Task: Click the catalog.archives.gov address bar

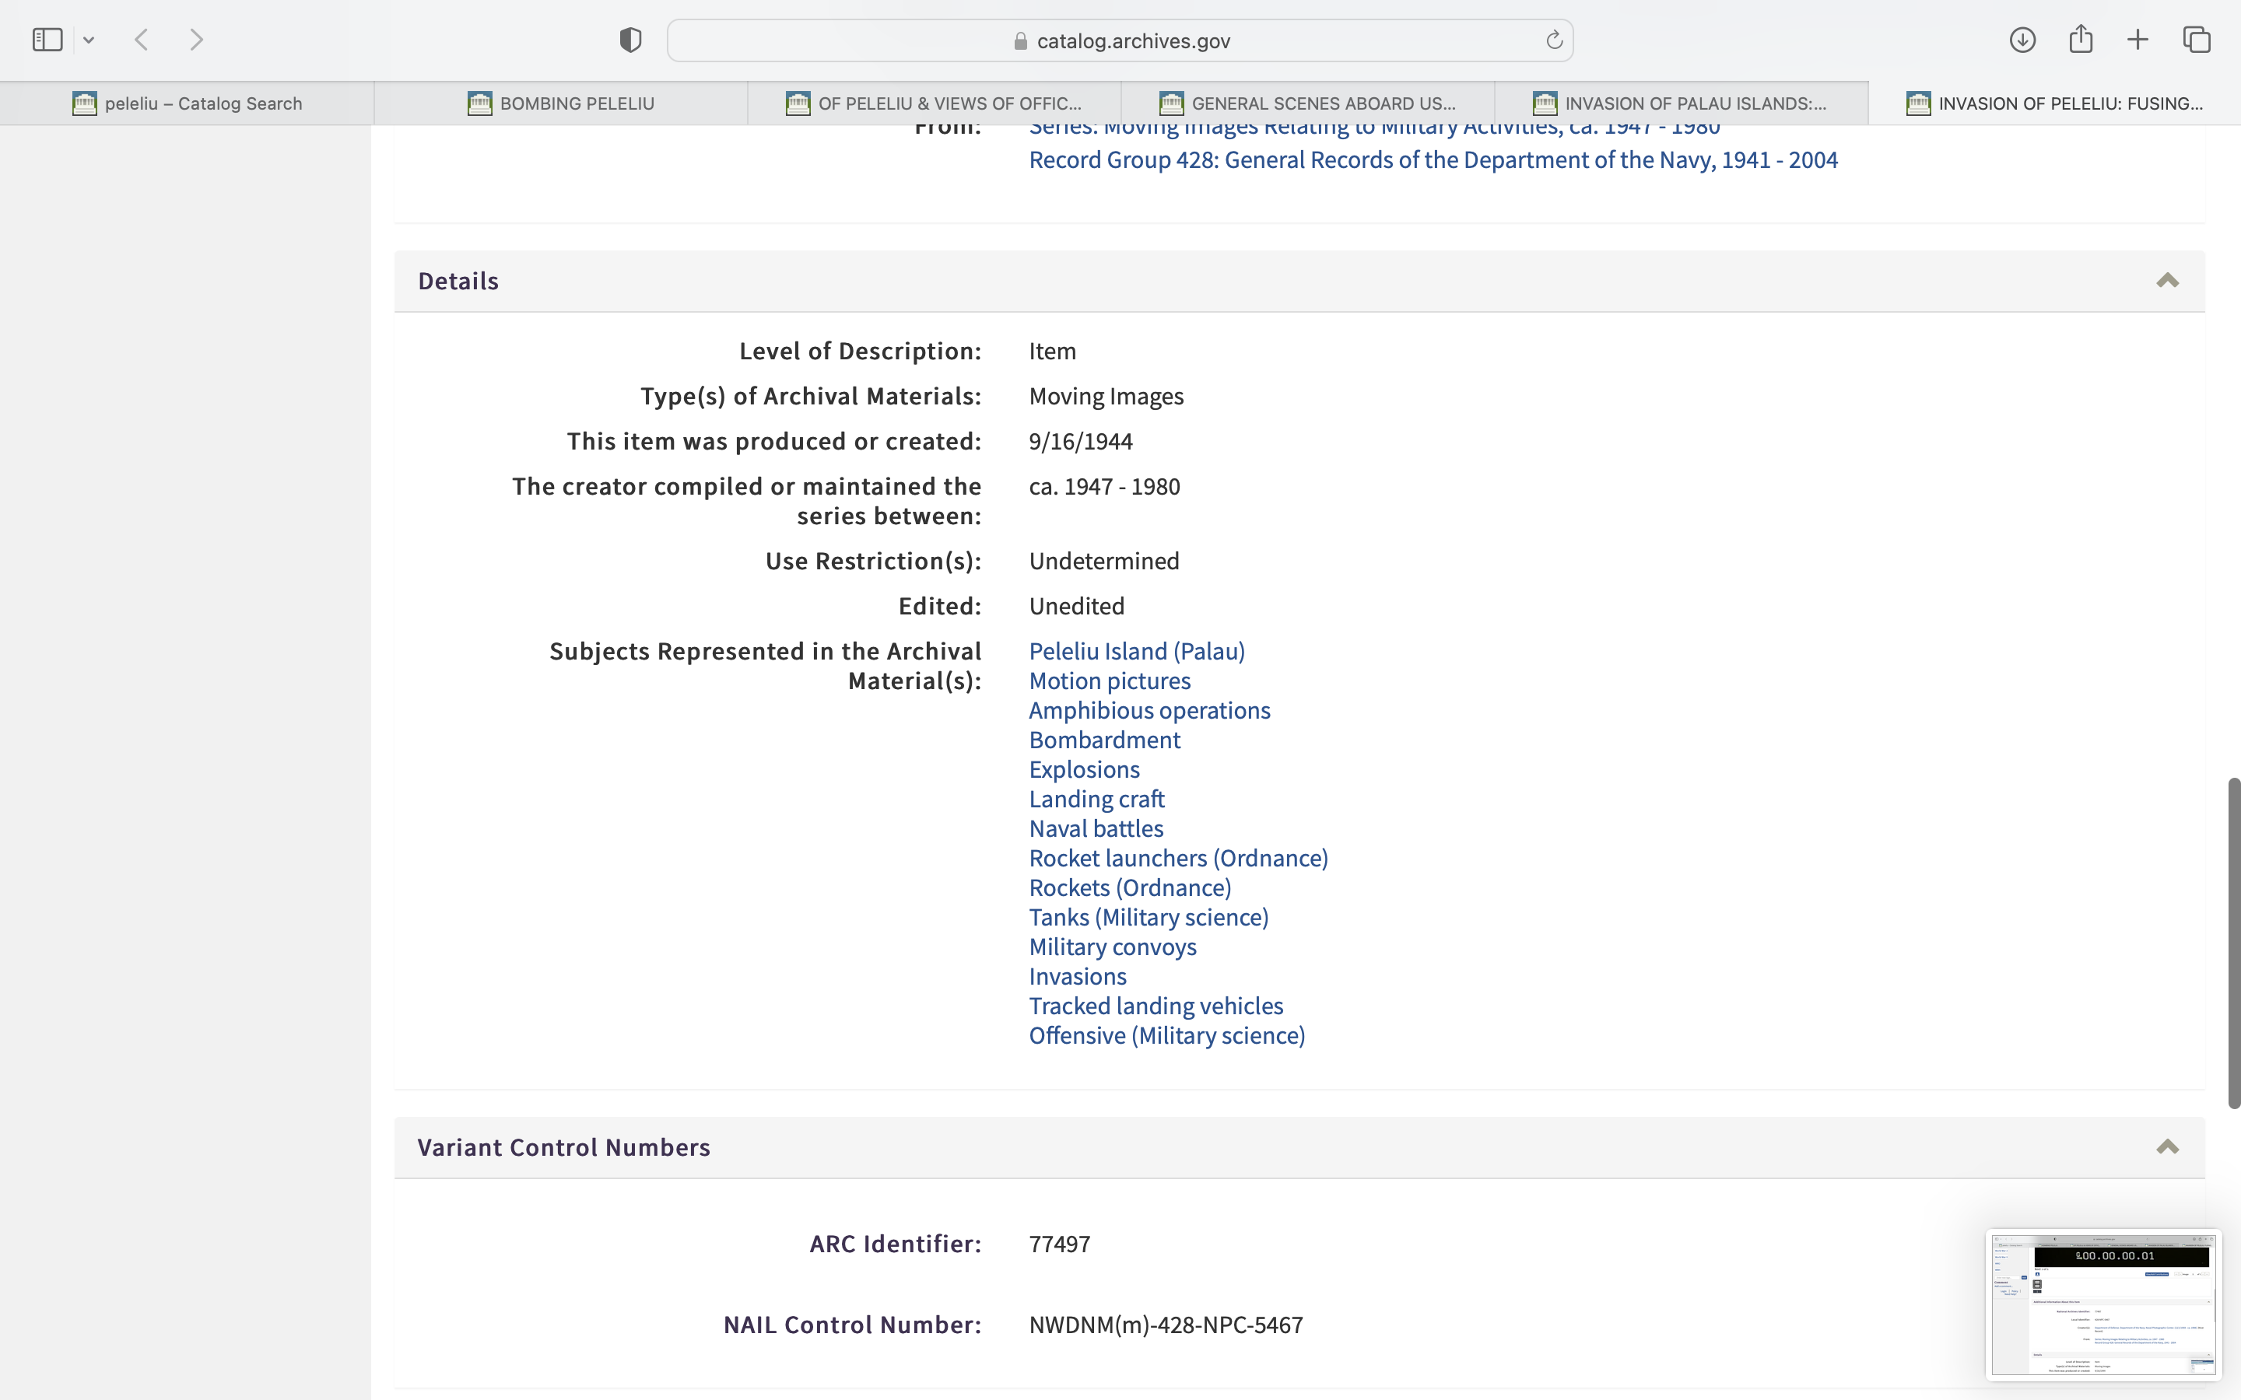Action: [x=1120, y=40]
